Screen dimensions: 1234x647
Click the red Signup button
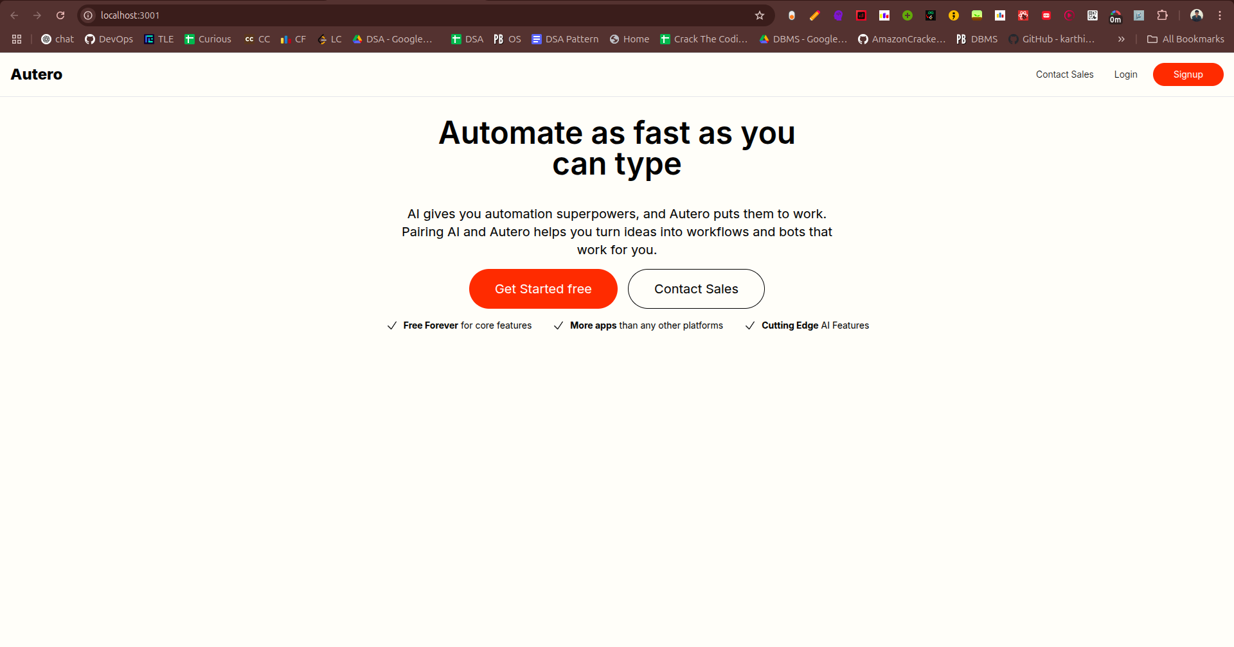[1188, 74]
